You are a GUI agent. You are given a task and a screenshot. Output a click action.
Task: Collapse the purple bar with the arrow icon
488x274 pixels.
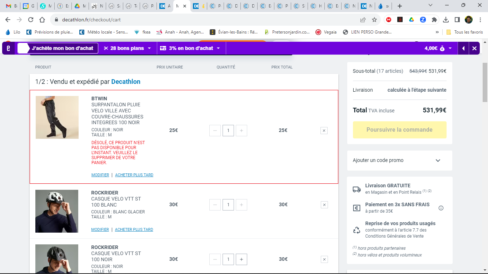pyautogui.click(x=463, y=49)
